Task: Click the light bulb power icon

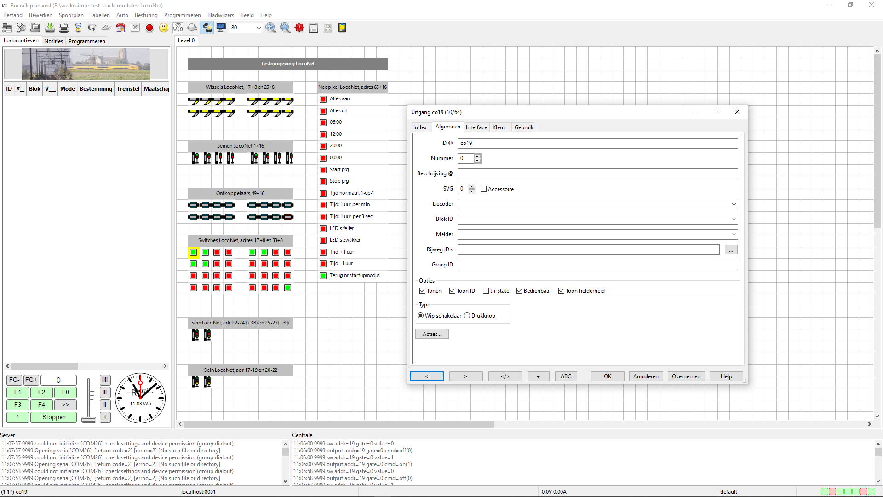Action: coord(78,28)
